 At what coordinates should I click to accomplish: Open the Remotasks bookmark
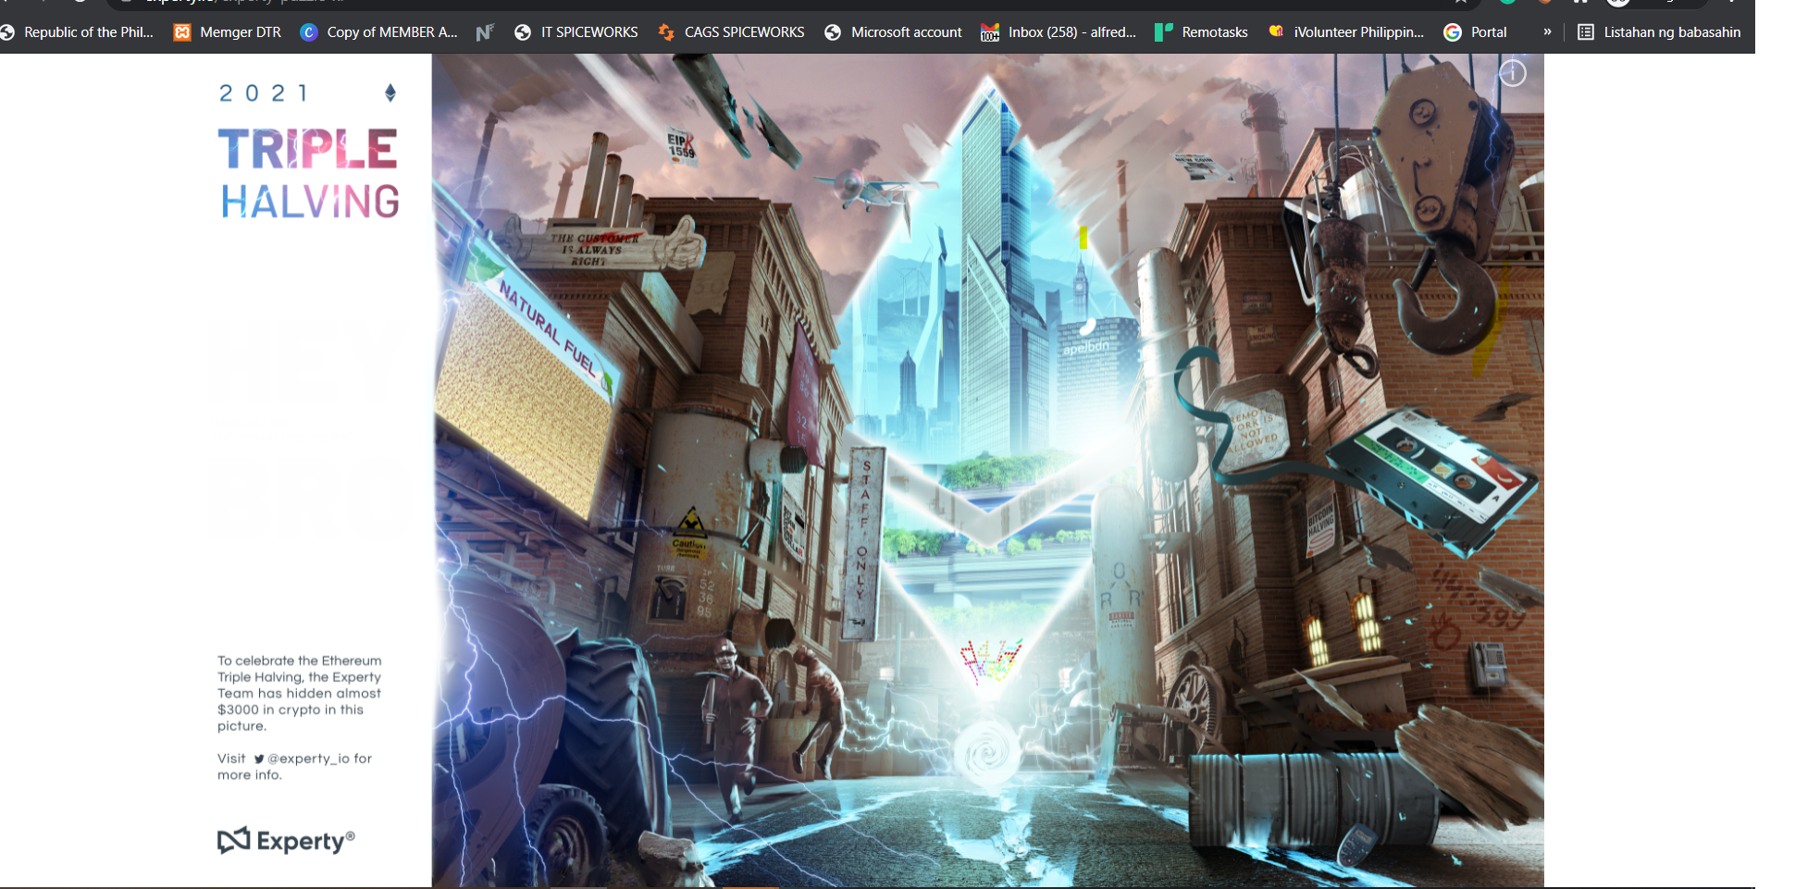click(1201, 32)
